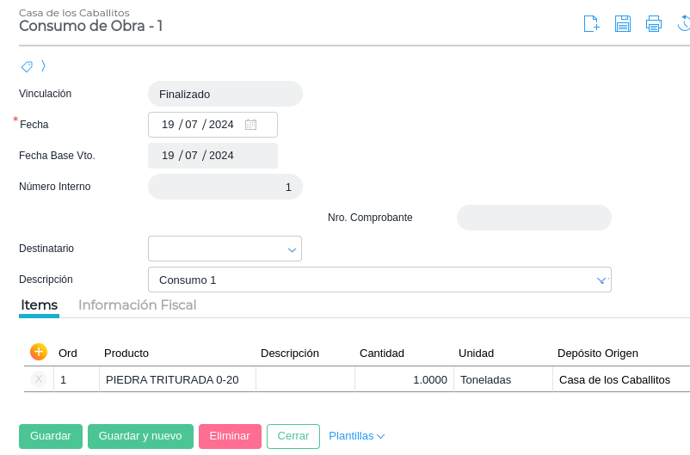Click the Nro. Comprobante field
This screenshot has width=690, height=455.
(x=533, y=218)
